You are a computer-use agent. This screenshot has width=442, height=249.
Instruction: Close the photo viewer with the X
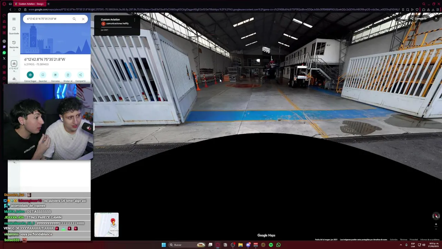(x=436, y=19)
